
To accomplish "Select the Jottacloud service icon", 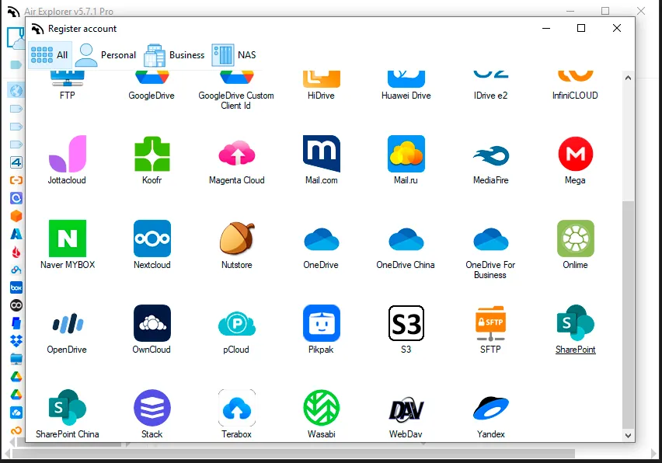I will tap(68, 154).
